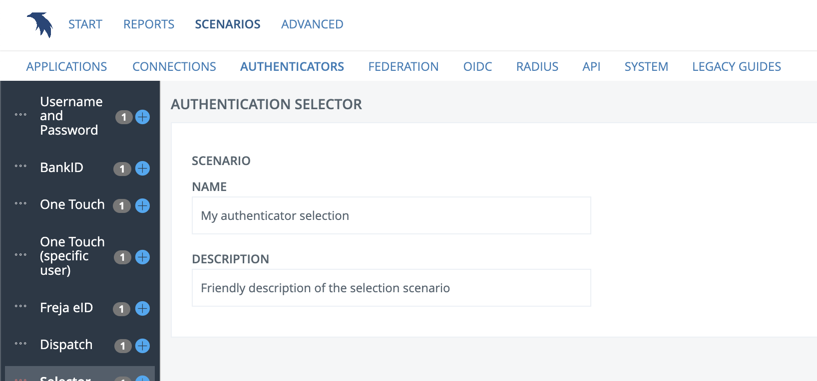Select the One Touch sidebar entry

(x=72, y=204)
